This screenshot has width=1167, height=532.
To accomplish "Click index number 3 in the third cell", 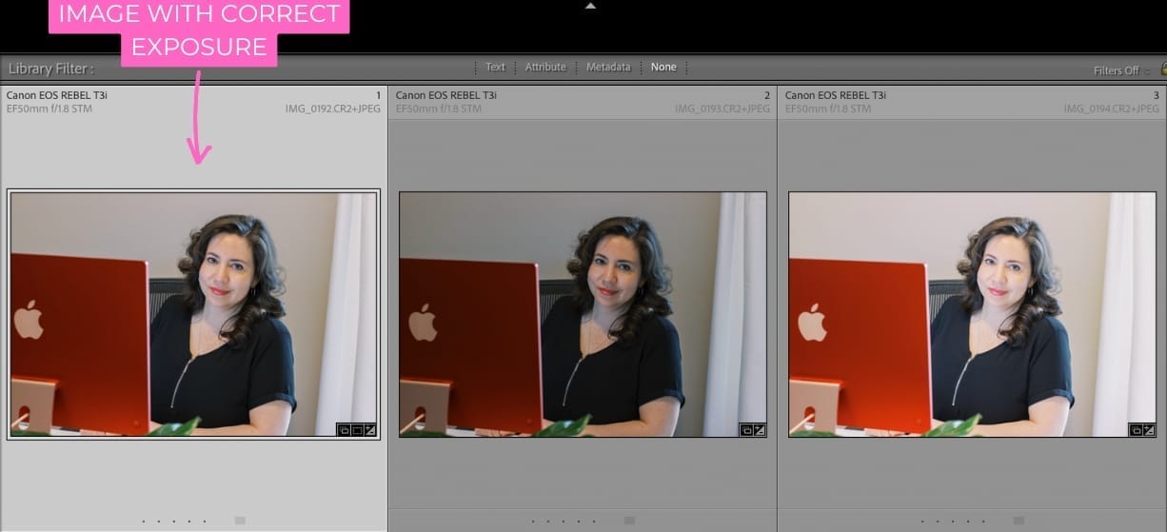I will pyautogui.click(x=1157, y=95).
